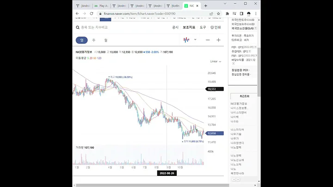Screen dimensions: 333x187
Task: Focus the address bar URL
Action: click(x=140, y=13)
